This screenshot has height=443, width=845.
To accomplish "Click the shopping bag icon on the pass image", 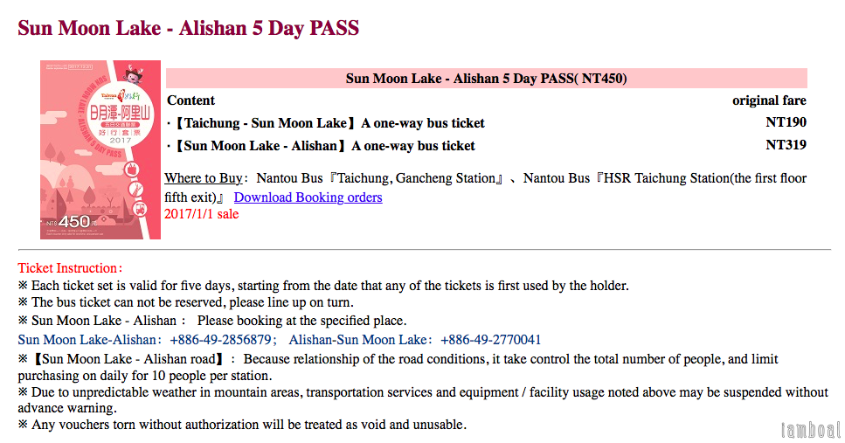I will pos(133,170).
